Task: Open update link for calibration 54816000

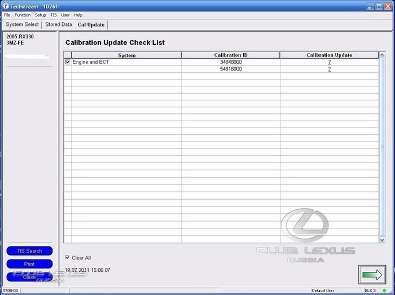Action: [329, 69]
